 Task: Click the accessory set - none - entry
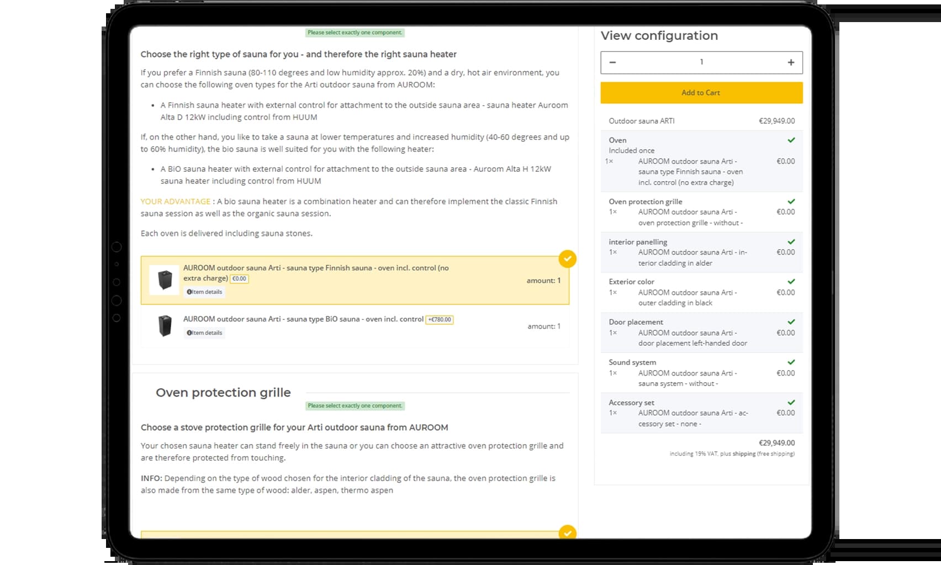(693, 419)
